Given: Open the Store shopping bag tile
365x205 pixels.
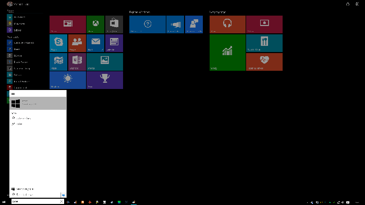Looking at the screenshot, I should 114,24.
